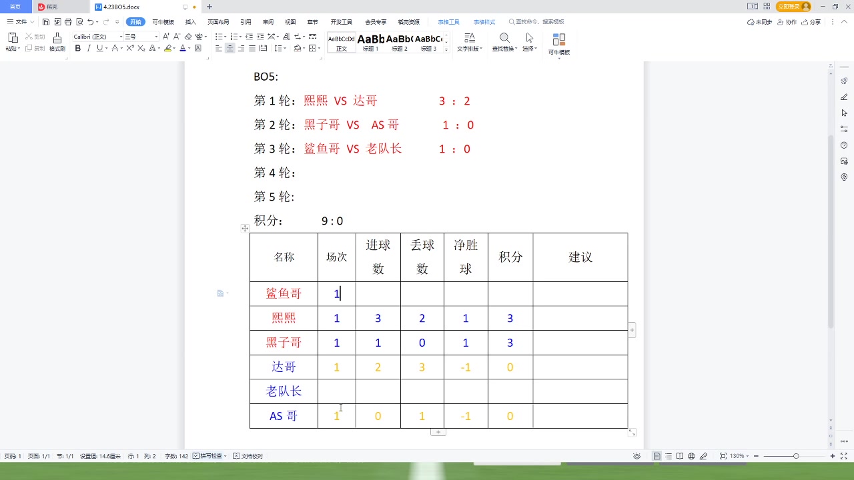Toggle reading mode view icon
The image size is (854, 480).
[x=680, y=456]
